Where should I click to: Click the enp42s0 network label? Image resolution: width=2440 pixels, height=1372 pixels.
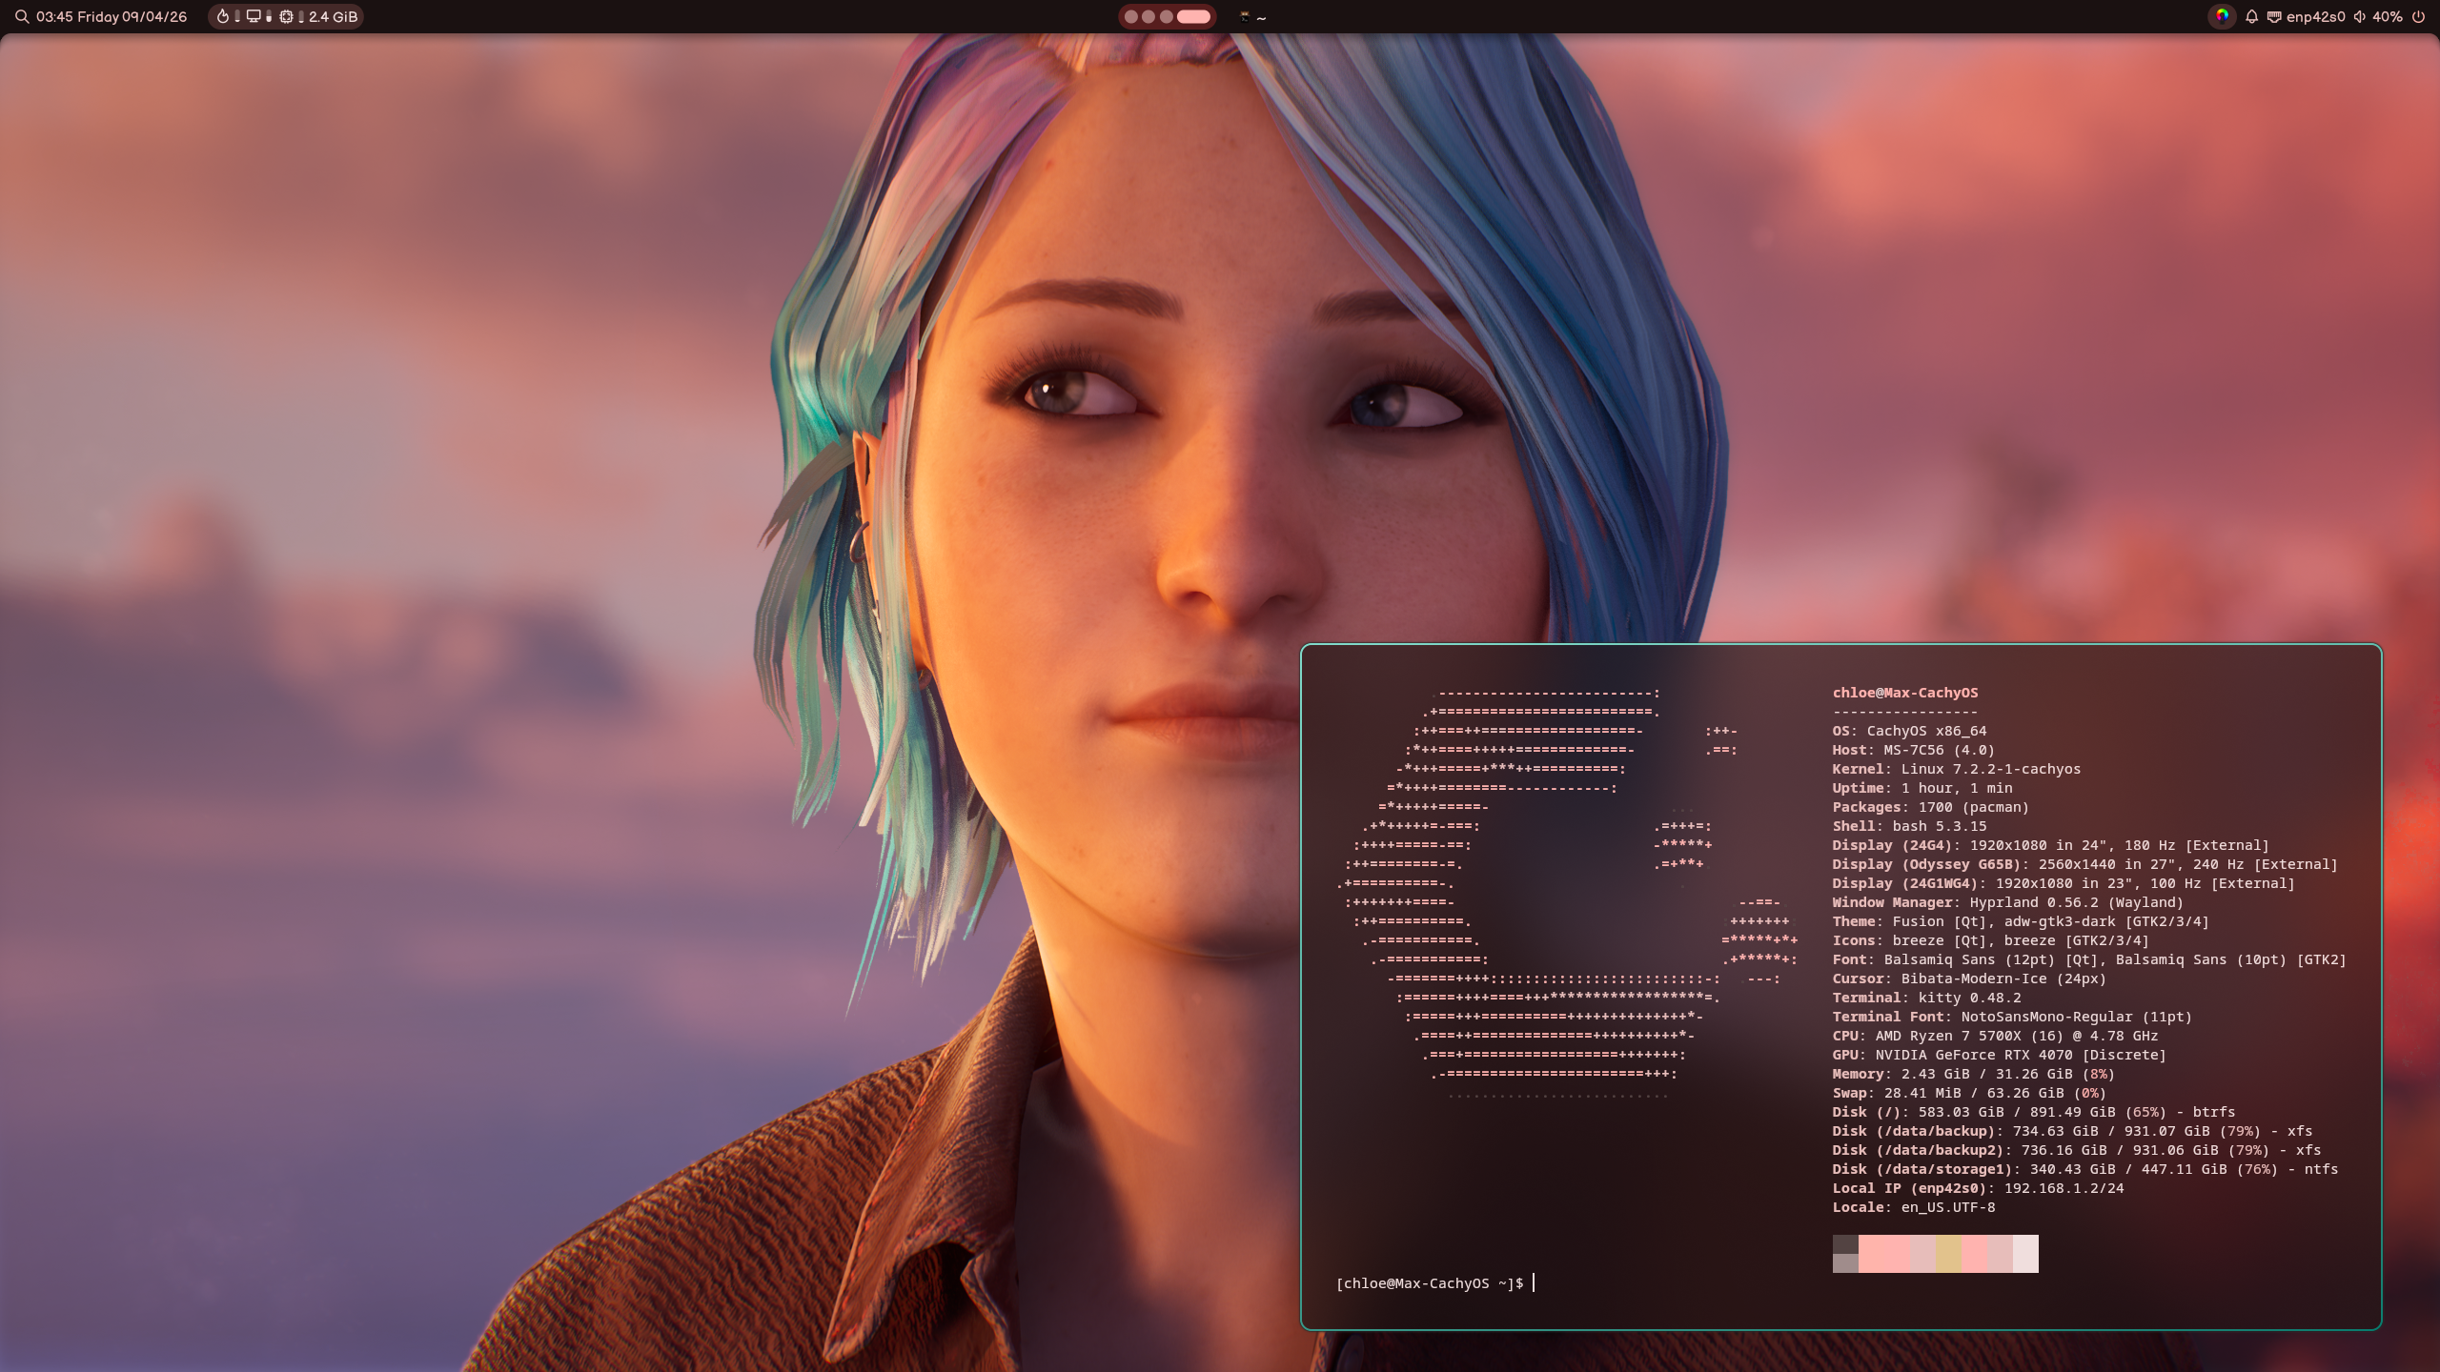(x=2315, y=16)
